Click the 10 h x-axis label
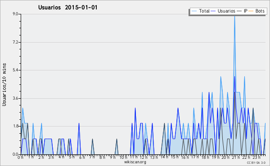 (123, 157)
